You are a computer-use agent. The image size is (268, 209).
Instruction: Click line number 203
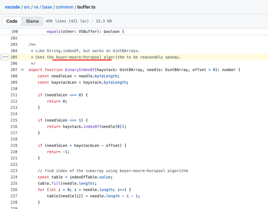(14, 44)
